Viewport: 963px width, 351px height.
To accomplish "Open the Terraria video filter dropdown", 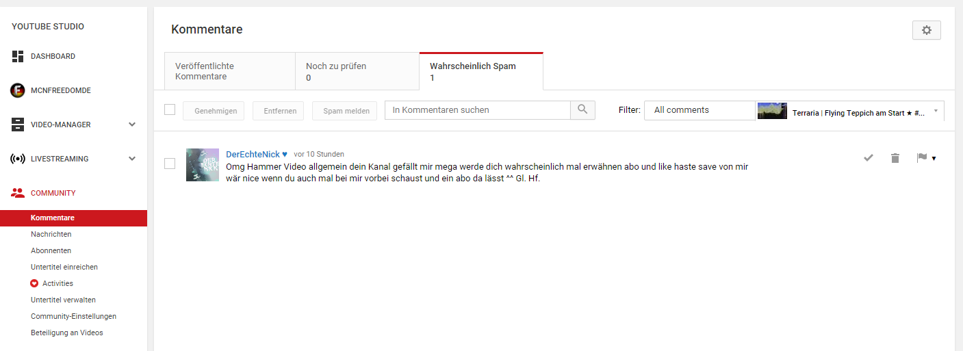I will (850, 111).
